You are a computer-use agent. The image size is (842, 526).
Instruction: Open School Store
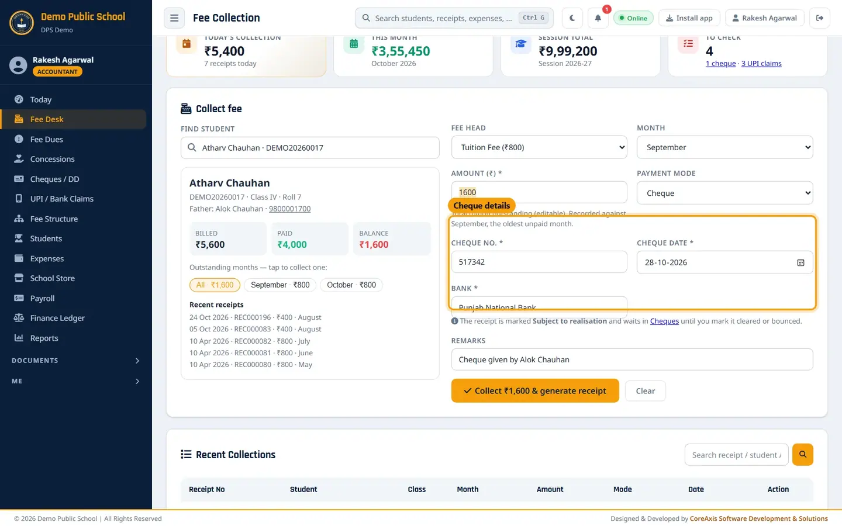pyautogui.click(x=73, y=278)
